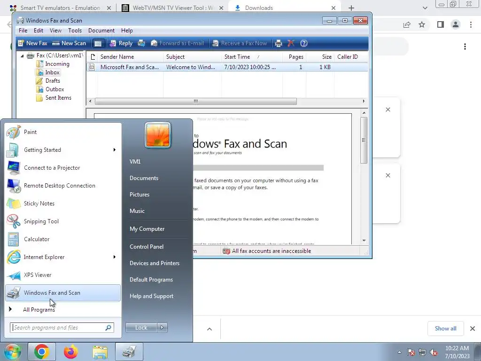The height and width of the screenshot is (361, 481).
Task: Click preview pane scroll down arrow
Action: 364,240
